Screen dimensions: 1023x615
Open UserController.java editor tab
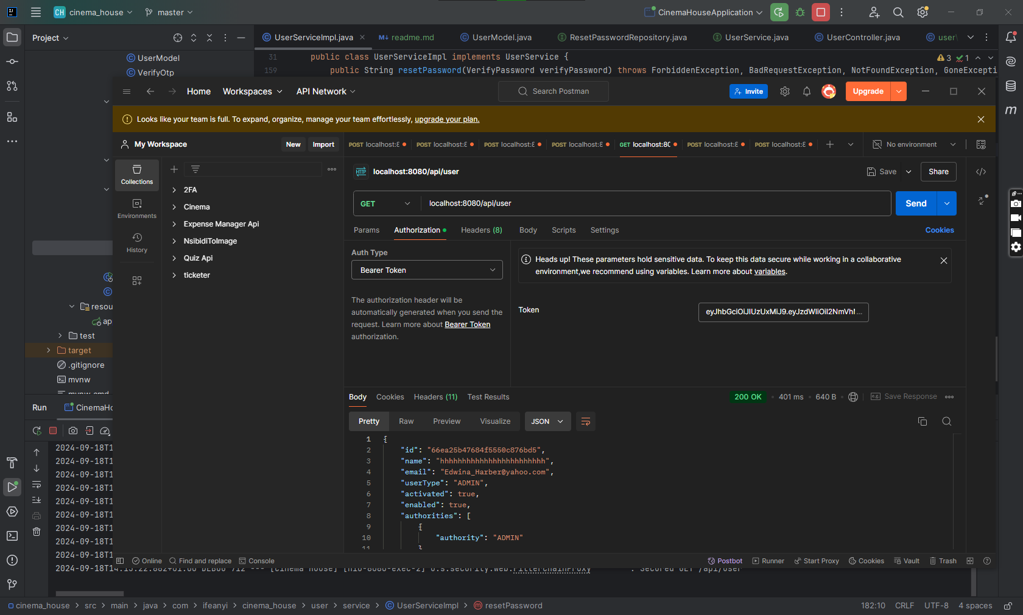click(857, 37)
